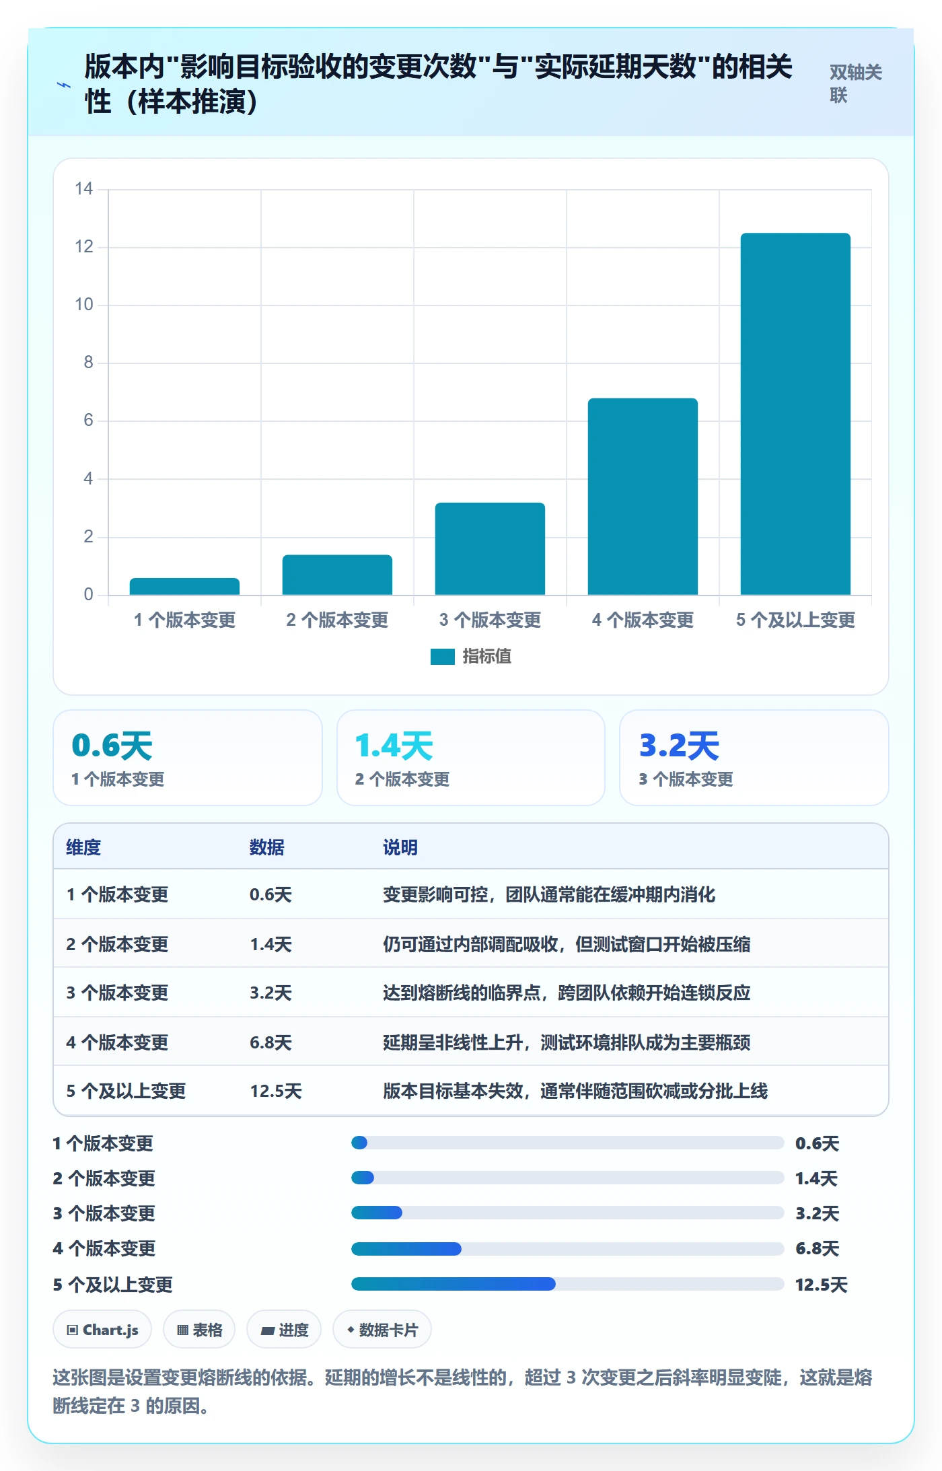Click the chart title text in the header

(439, 84)
